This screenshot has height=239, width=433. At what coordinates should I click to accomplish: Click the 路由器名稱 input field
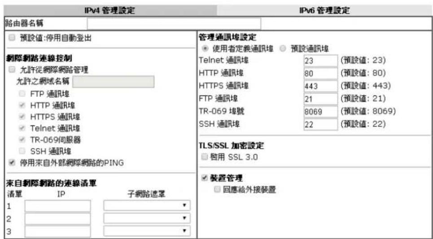(174, 24)
